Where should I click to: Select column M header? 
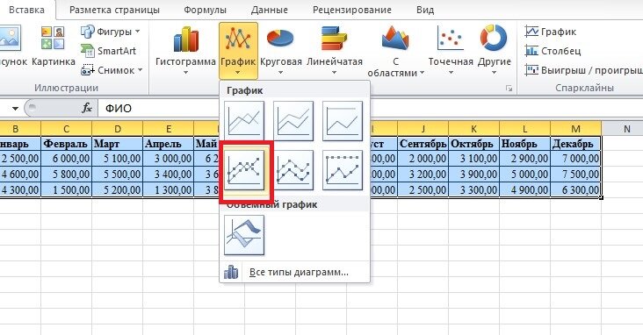(575, 129)
